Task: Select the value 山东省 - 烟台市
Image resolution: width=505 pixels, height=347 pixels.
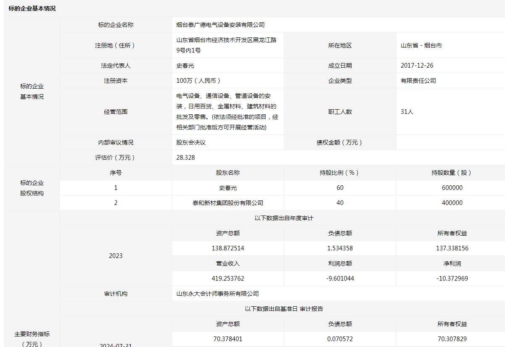Action: (x=421, y=45)
